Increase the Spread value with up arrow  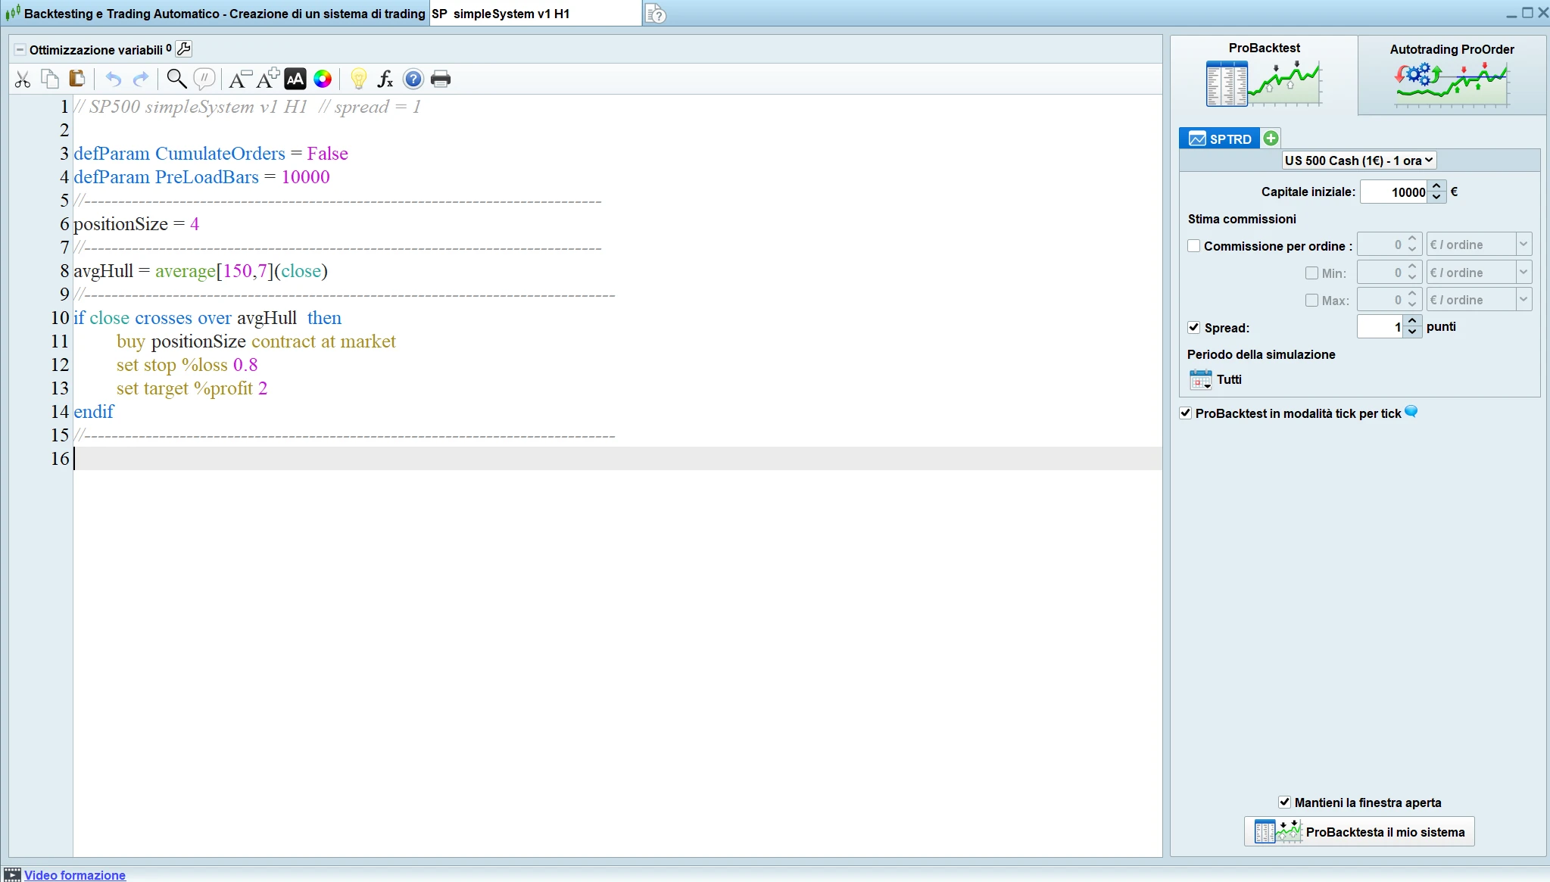coord(1412,322)
